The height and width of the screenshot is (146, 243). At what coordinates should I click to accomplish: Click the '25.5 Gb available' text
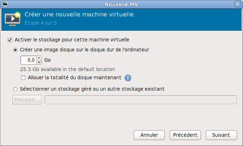coord(68,69)
